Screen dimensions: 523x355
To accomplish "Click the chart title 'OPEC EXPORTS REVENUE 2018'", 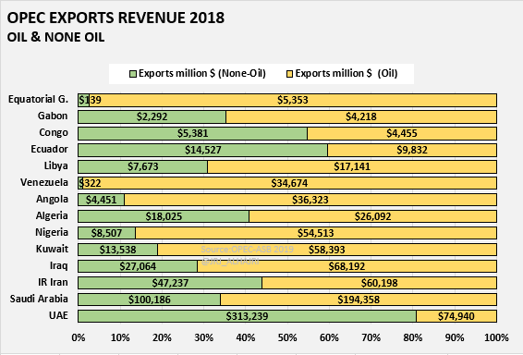I will pyautogui.click(x=116, y=18).
